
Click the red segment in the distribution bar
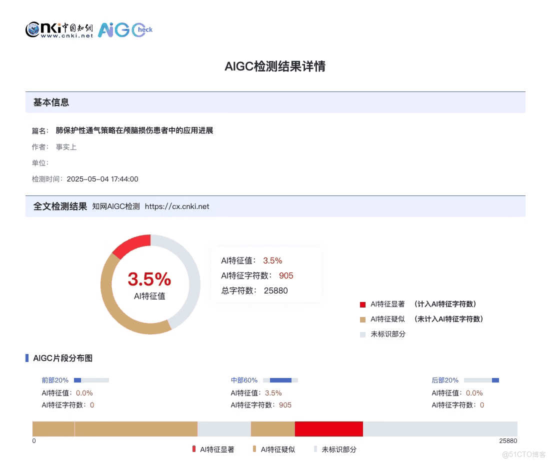click(x=329, y=428)
